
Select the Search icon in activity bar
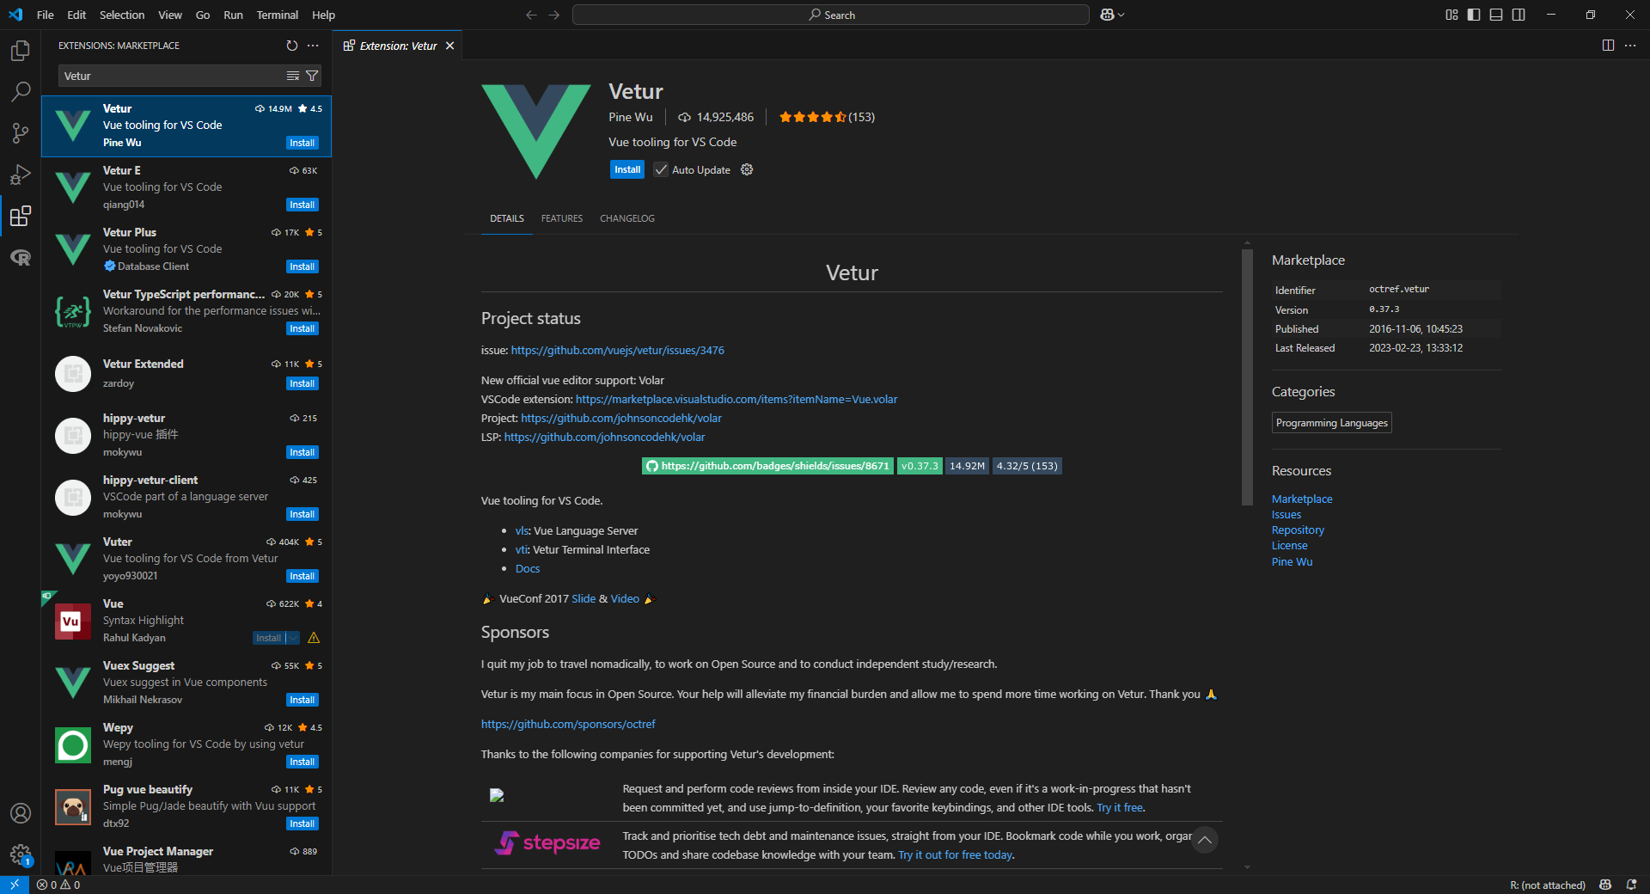pyautogui.click(x=20, y=91)
